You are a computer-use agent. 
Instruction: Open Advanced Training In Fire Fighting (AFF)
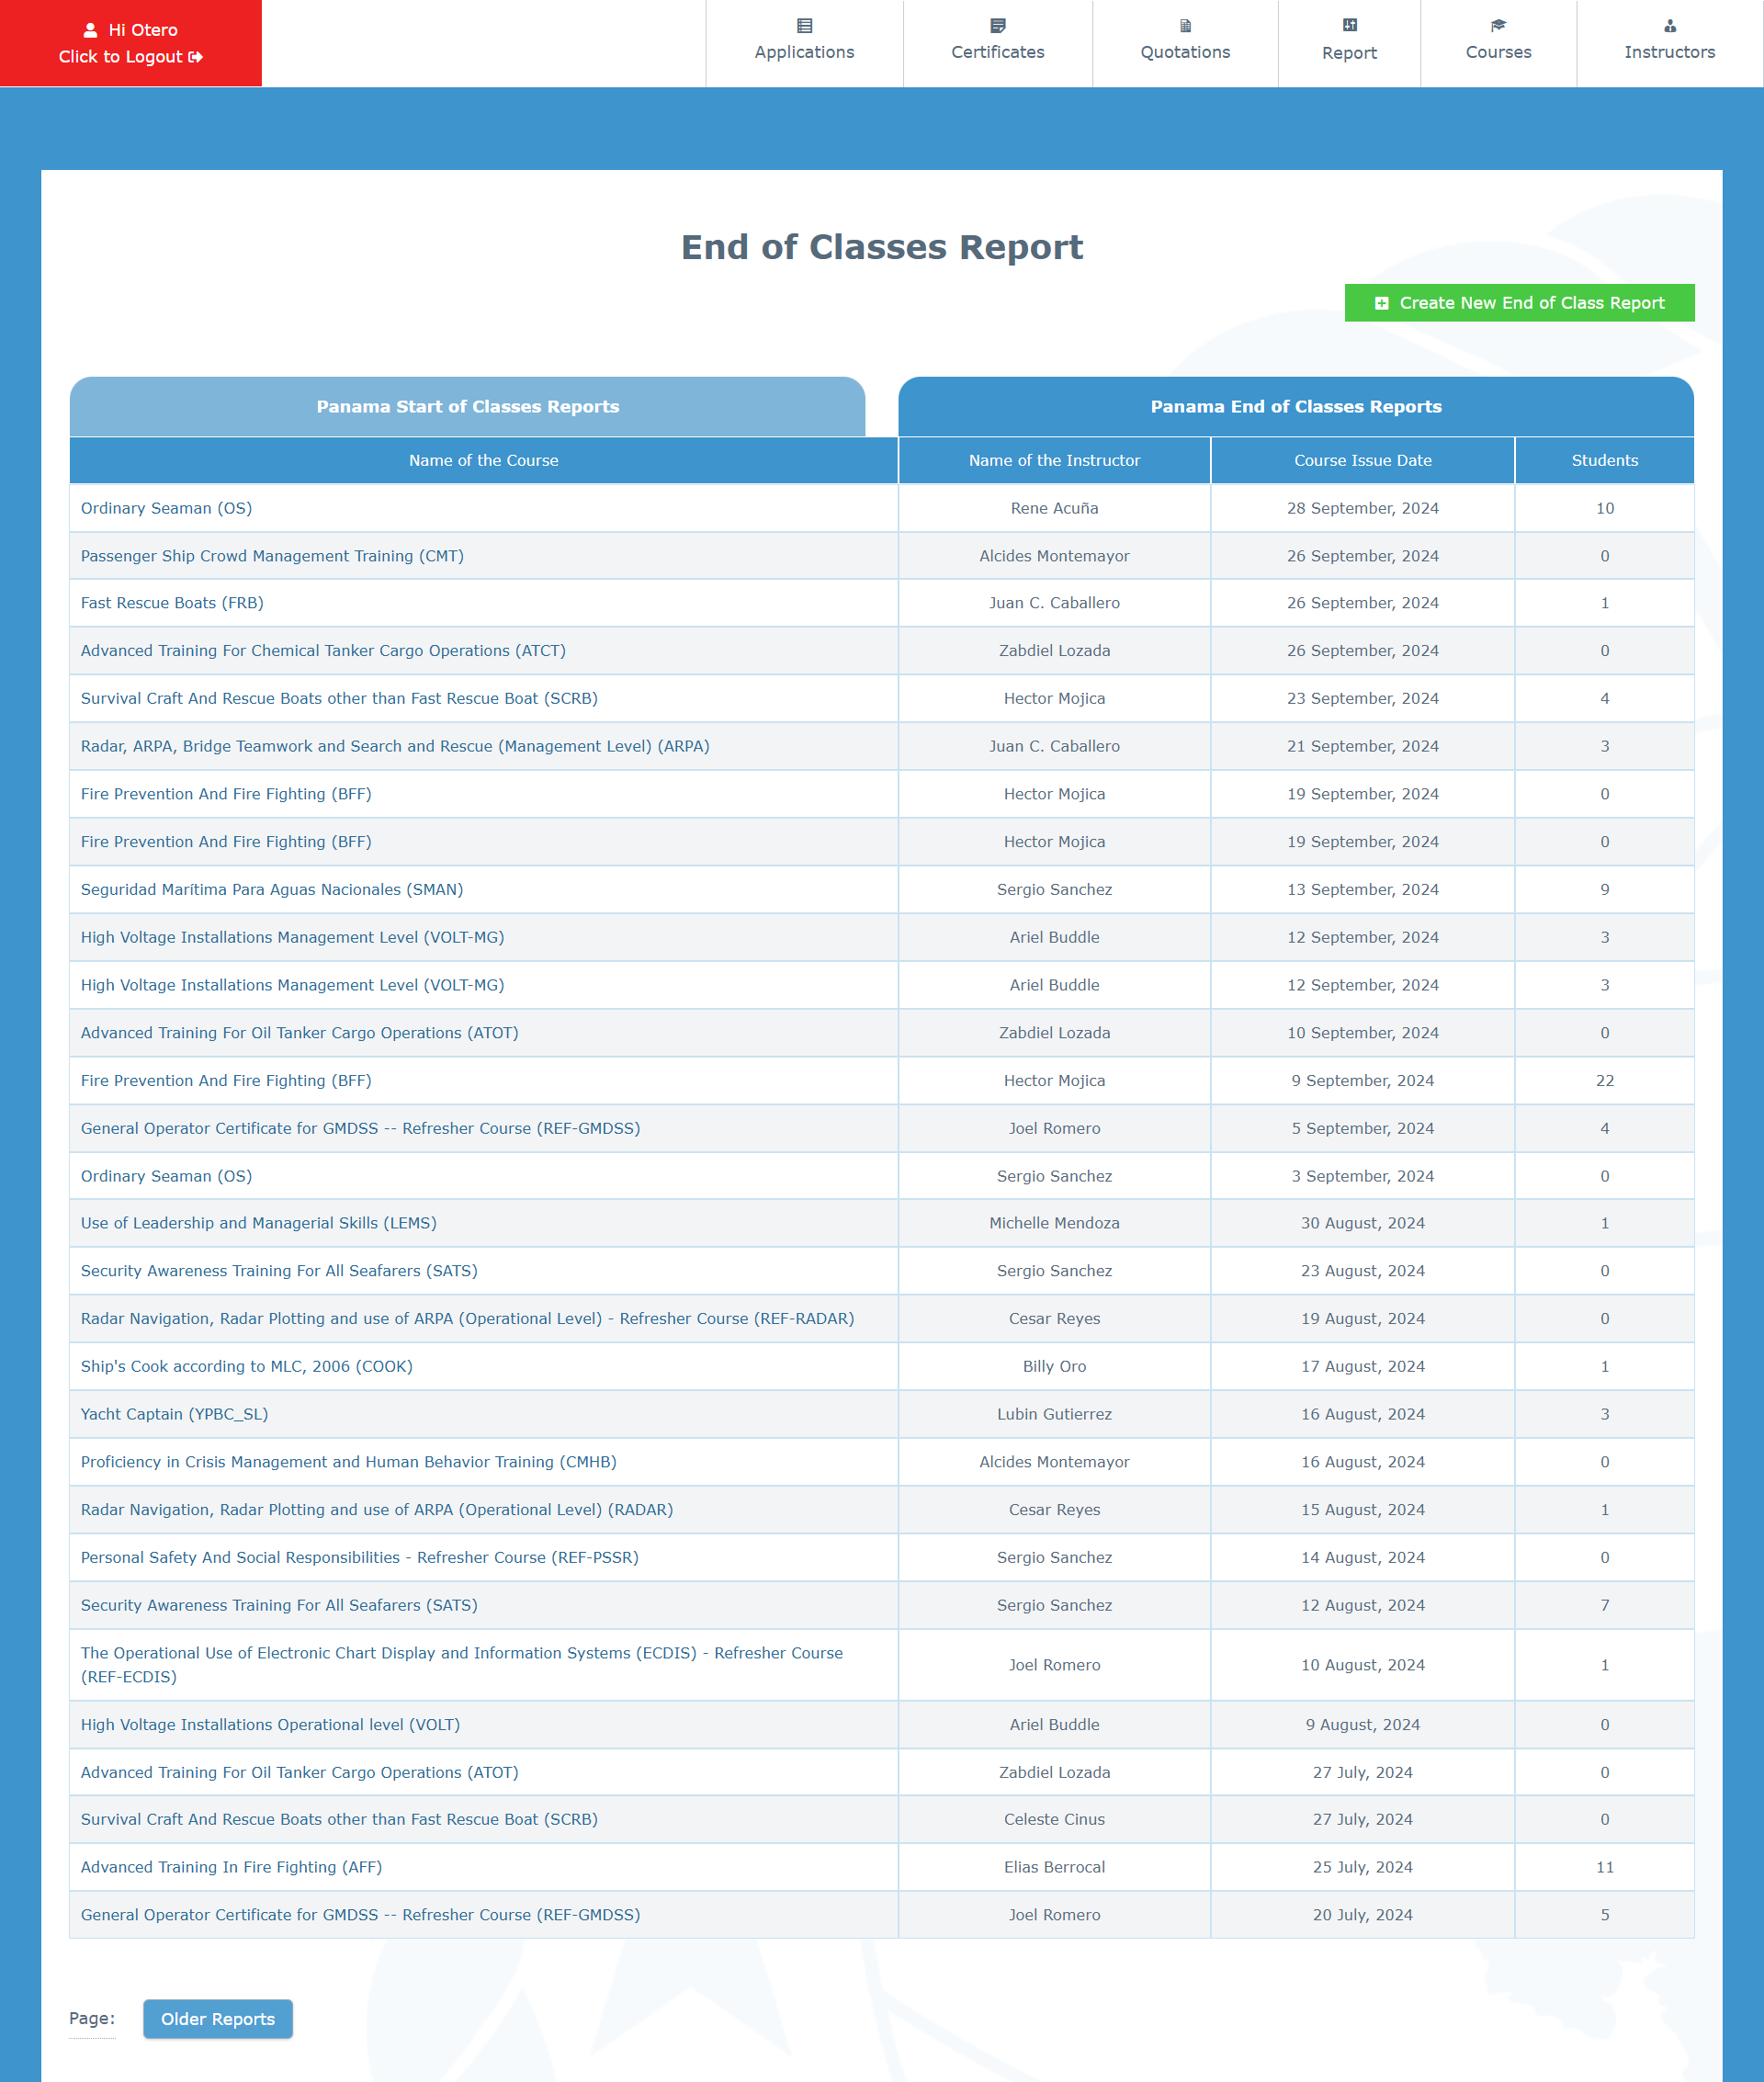231,1867
